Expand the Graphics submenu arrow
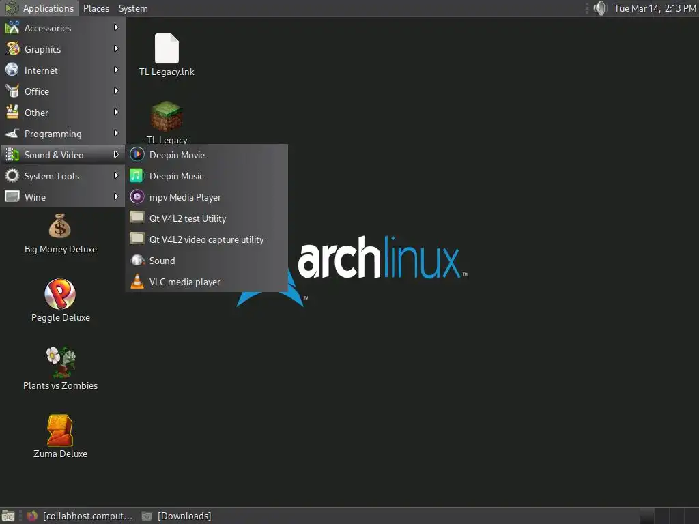The image size is (699, 524). (116, 48)
